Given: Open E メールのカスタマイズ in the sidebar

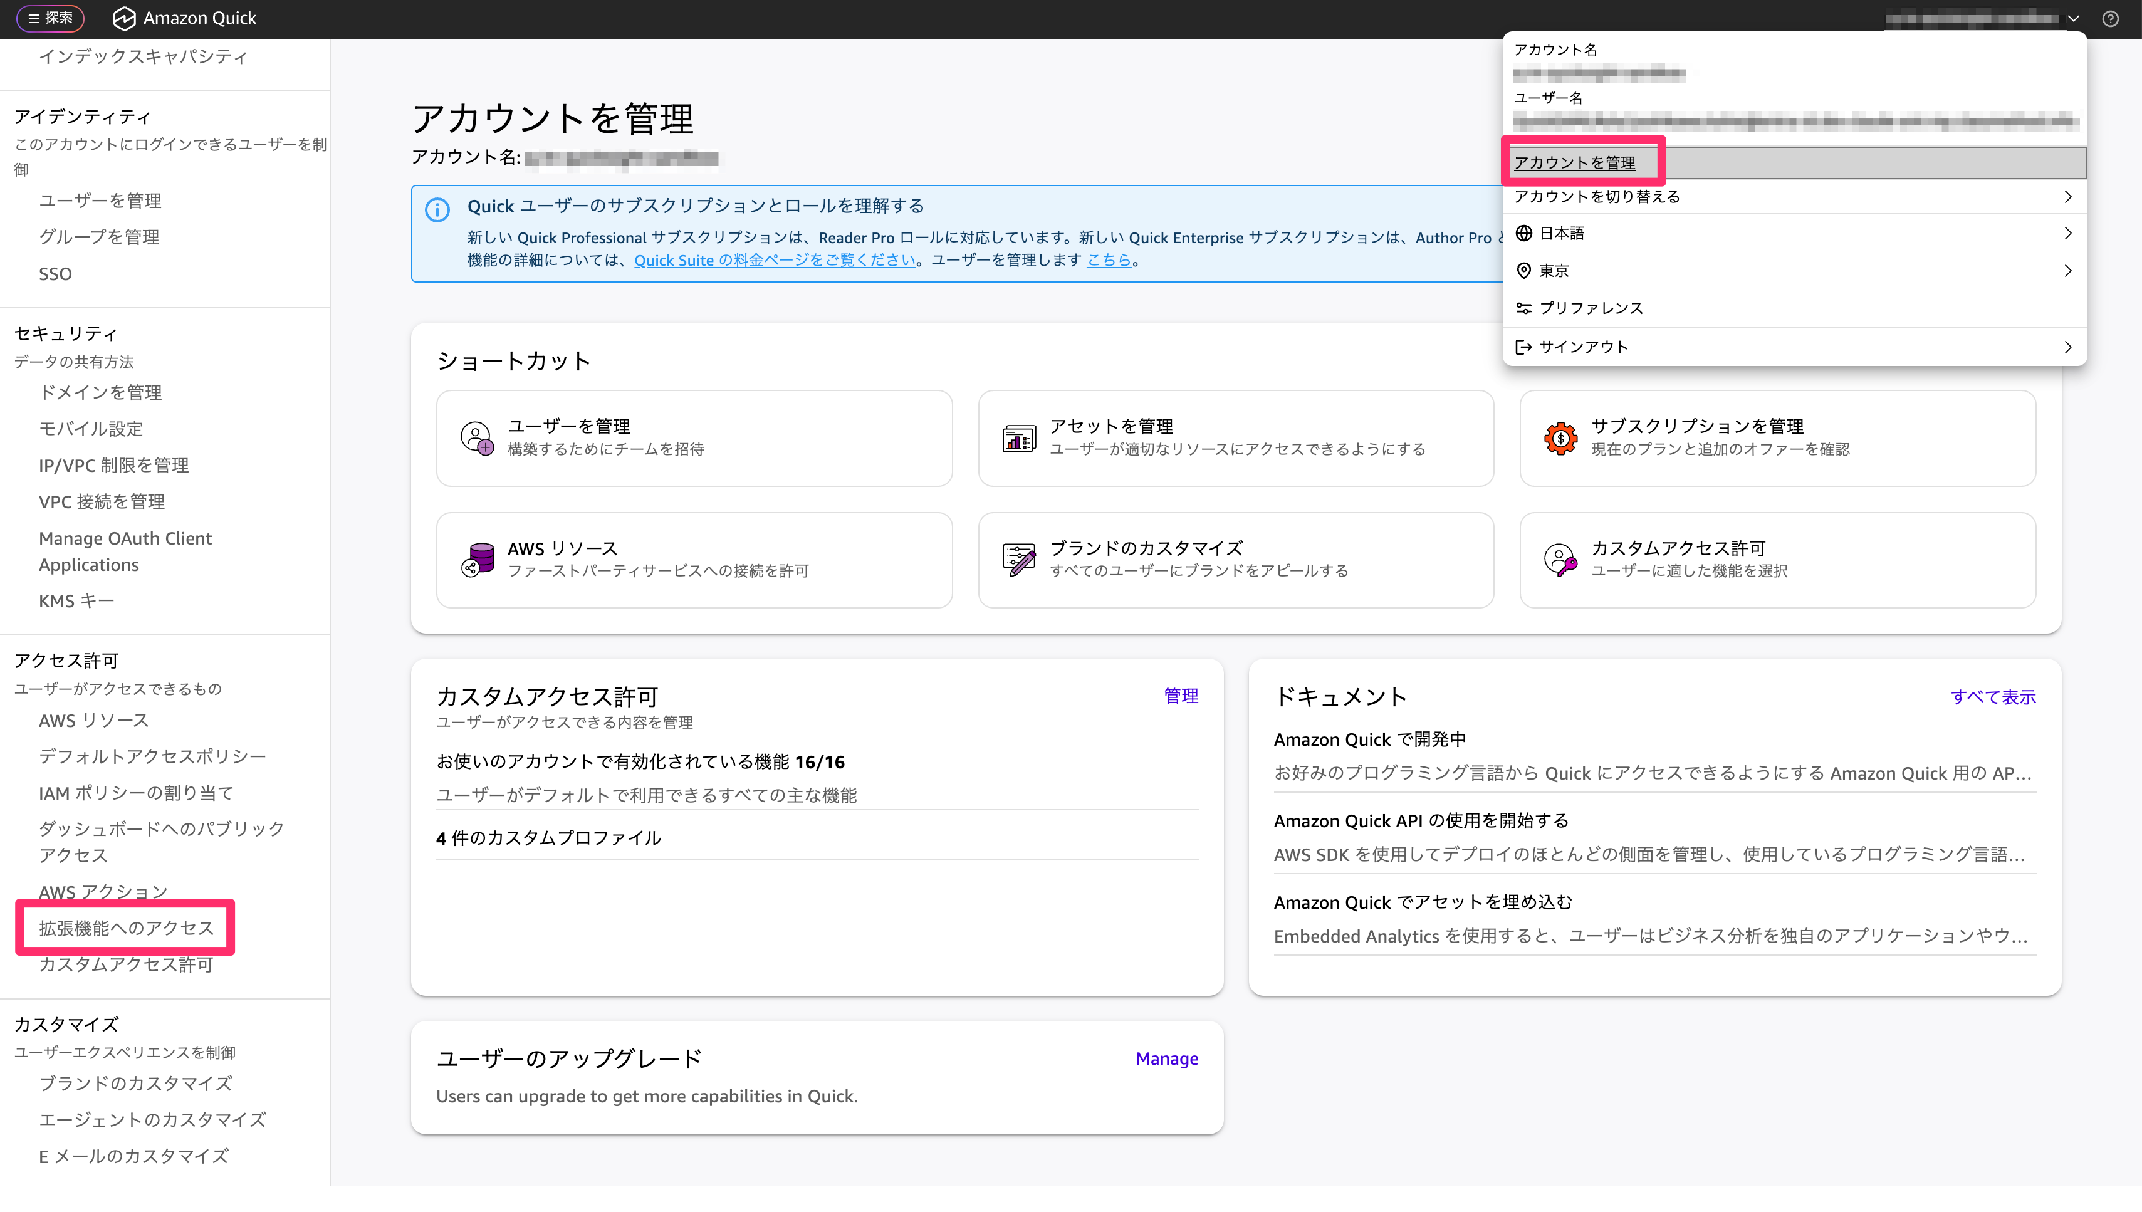Looking at the screenshot, I should click(133, 1157).
